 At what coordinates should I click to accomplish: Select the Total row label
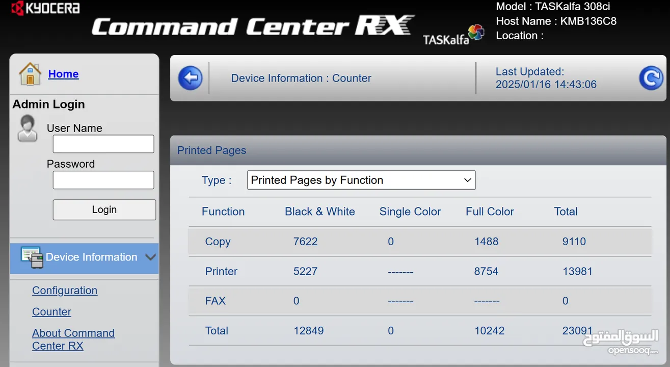[x=217, y=331]
